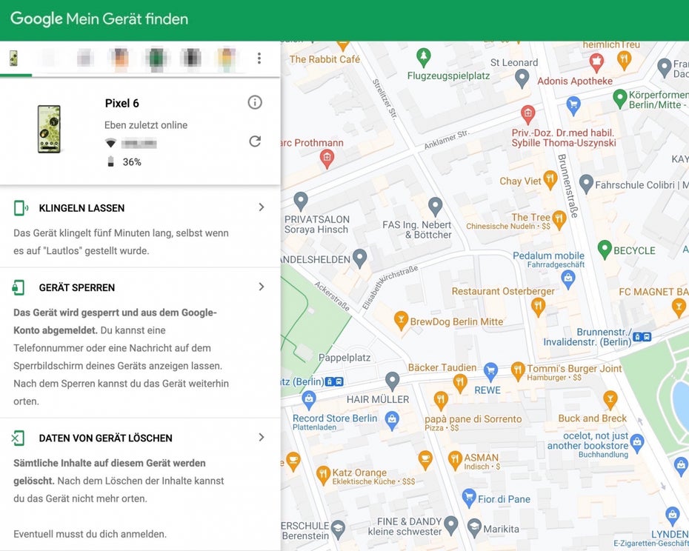689x551 pixels.
Task: Click the Eben zuletzt online status
Action: click(x=146, y=124)
